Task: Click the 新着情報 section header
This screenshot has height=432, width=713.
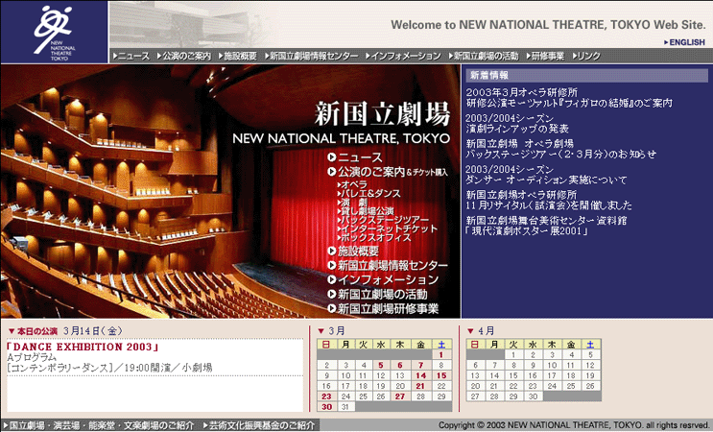Action: tap(586, 76)
